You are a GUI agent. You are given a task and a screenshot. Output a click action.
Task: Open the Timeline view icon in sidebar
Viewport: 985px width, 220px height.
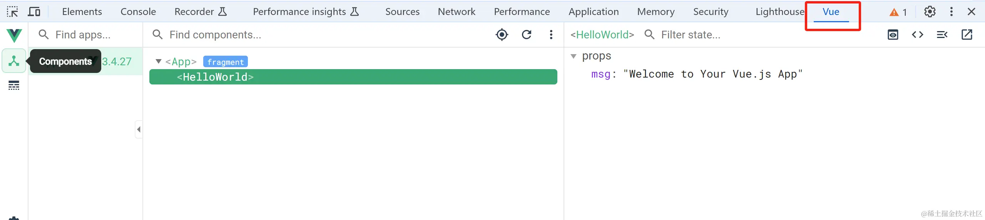tap(14, 85)
